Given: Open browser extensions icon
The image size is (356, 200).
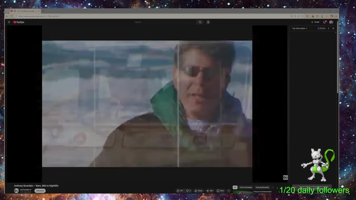Looking at the screenshot, I should tap(307, 16).
